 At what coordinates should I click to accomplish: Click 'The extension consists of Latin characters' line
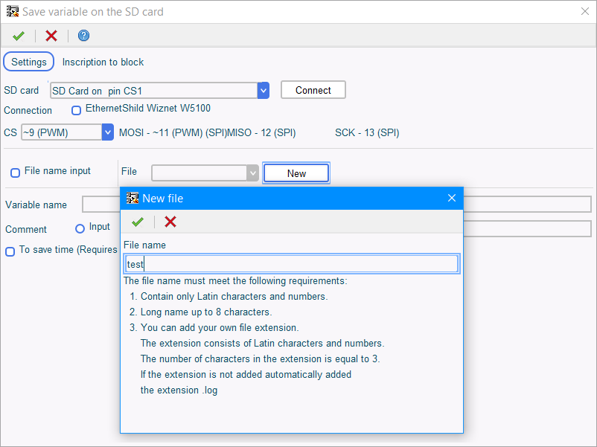click(262, 343)
